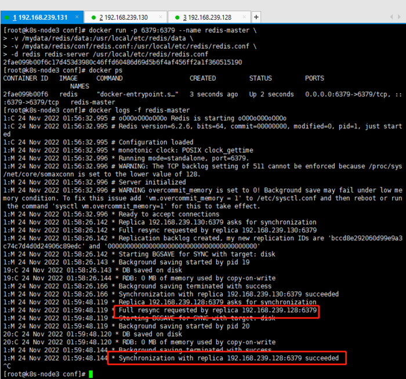Screen dimensions: 406x379
Task: Switch to the 192.168.239.130 session tab
Action: [x=126, y=17]
